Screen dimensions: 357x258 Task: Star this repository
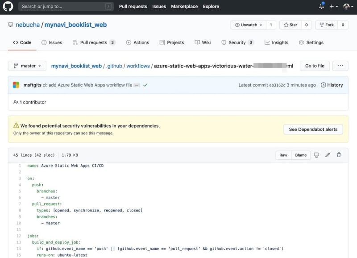pos(291,25)
